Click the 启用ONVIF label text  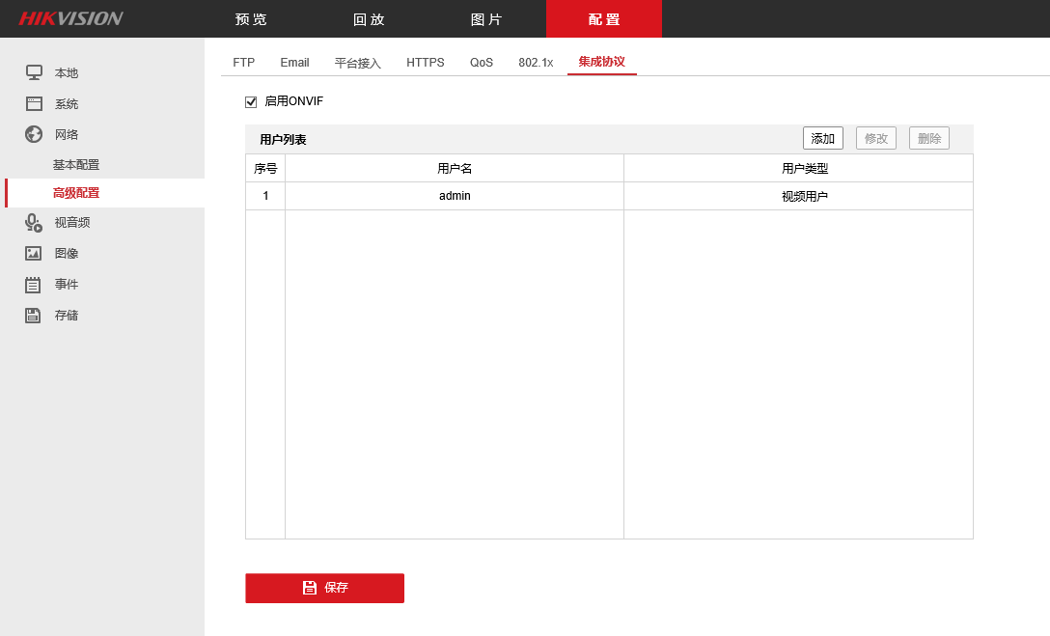[x=294, y=101]
